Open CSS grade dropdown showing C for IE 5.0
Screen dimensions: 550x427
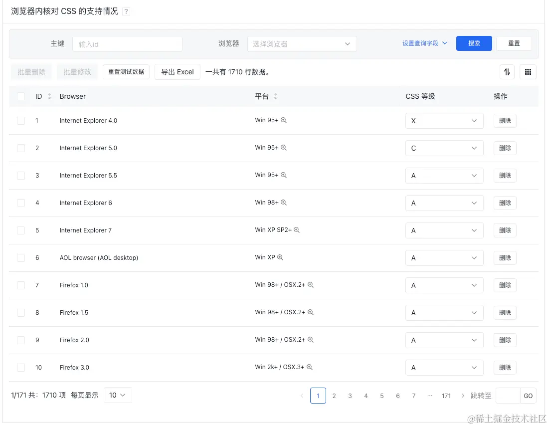coord(444,148)
